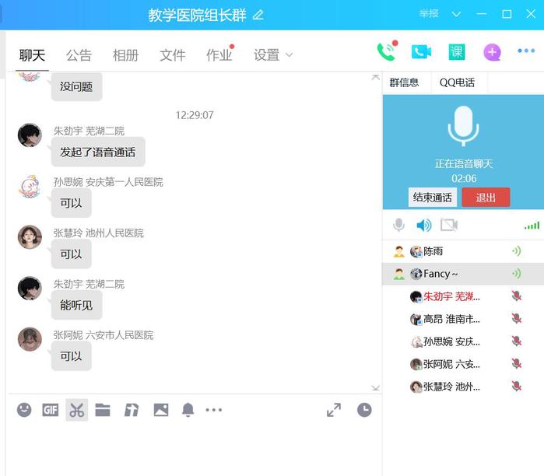Check the signal strength indicator
The height and width of the screenshot is (476, 544).
tap(532, 226)
